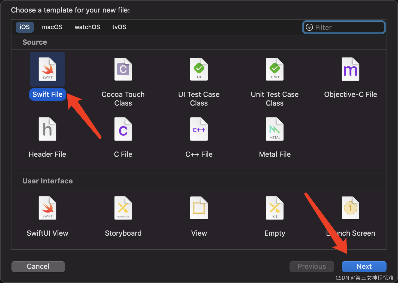Click the 'Empty' template label

tap(275, 233)
